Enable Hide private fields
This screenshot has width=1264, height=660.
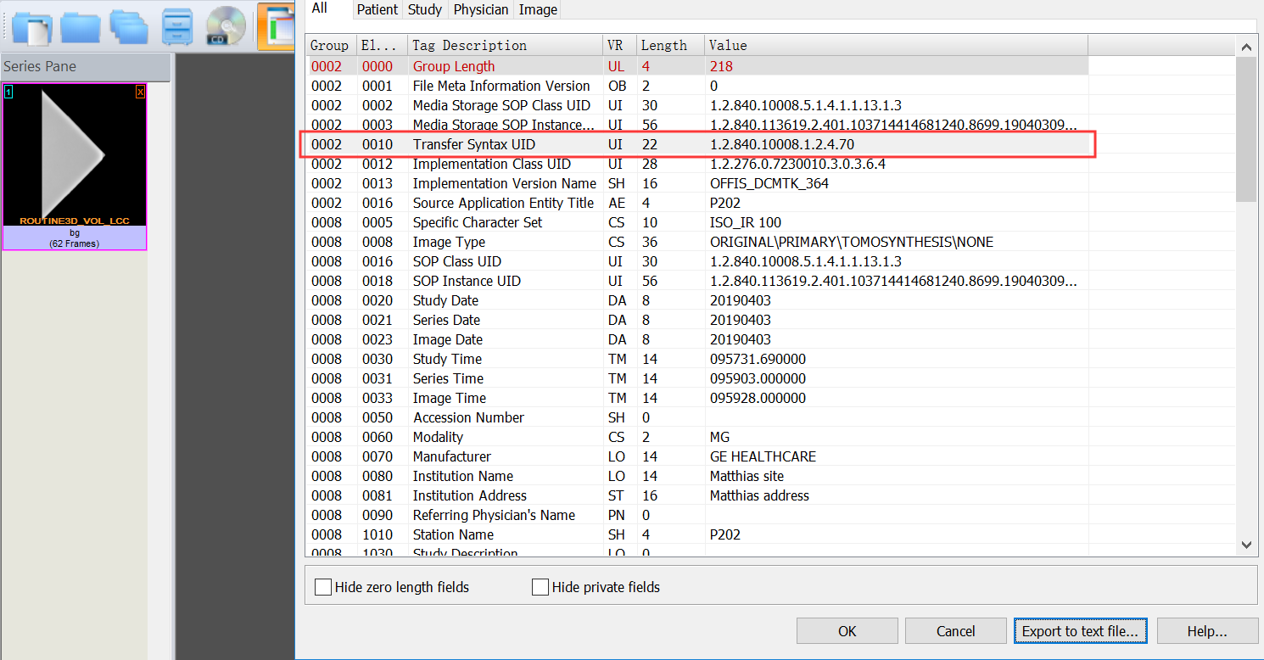click(x=540, y=586)
